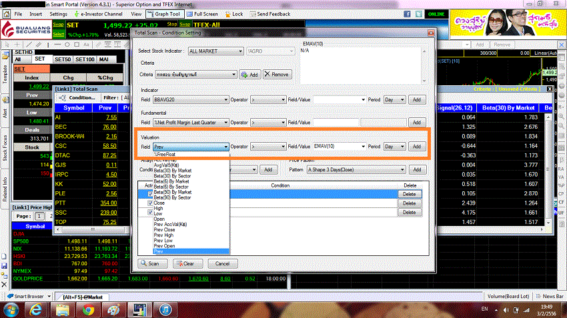Click the volume speaker icon in system tray
567x318 pixels.
506,310
